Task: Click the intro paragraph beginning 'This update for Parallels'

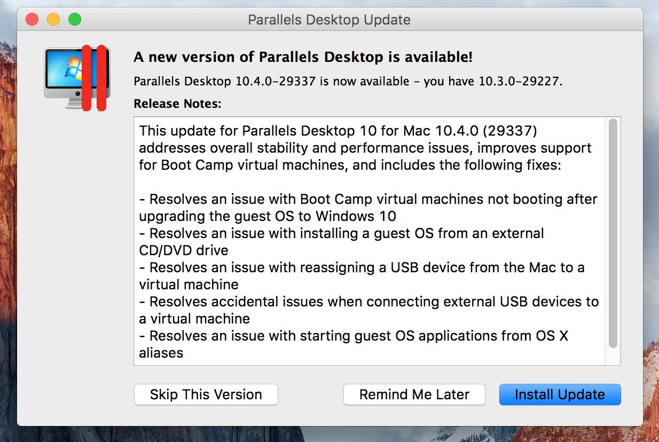Action: [365, 148]
